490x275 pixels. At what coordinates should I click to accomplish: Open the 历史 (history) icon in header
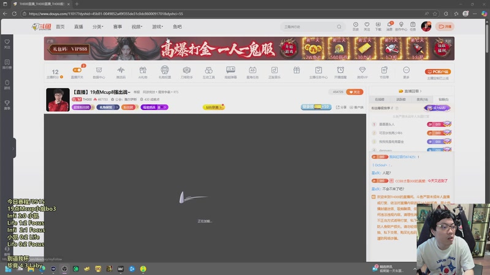(356, 26)
